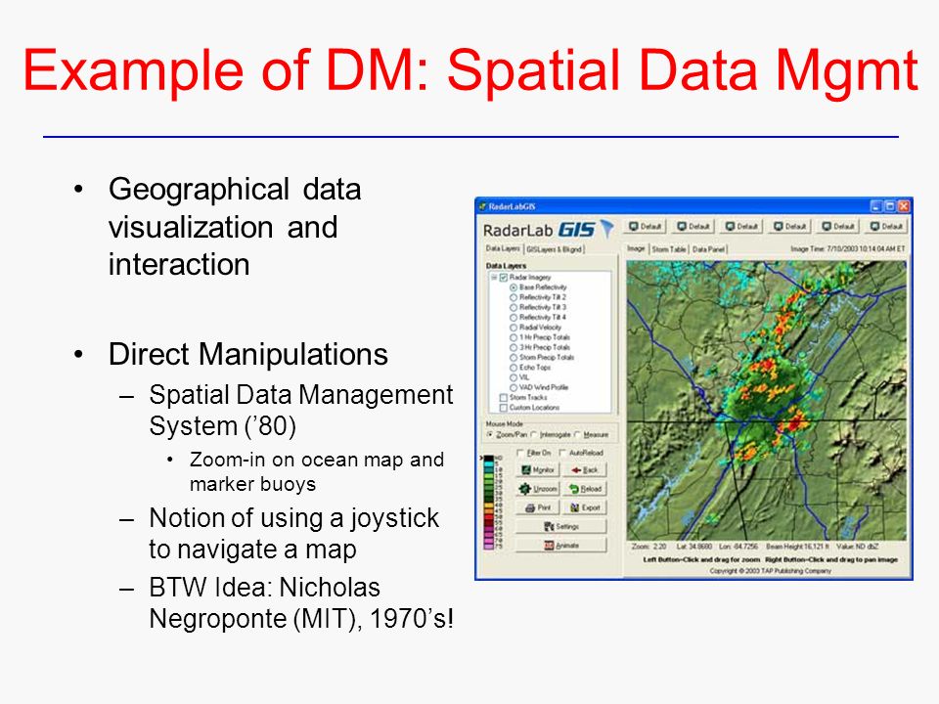Open the Data Panel tab

click(708, 249)
